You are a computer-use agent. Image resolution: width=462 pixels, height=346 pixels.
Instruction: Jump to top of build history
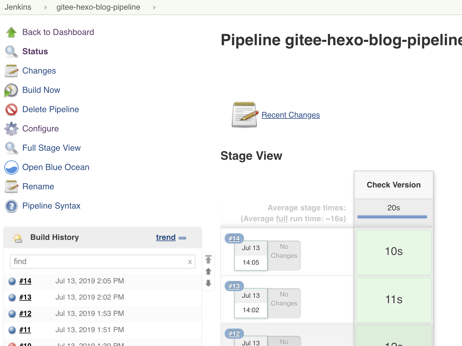[x=208, y=259]
